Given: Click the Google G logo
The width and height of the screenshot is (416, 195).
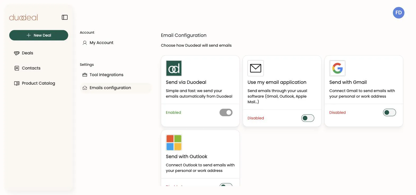Looking at the screenshot, I should coord(337,68).
